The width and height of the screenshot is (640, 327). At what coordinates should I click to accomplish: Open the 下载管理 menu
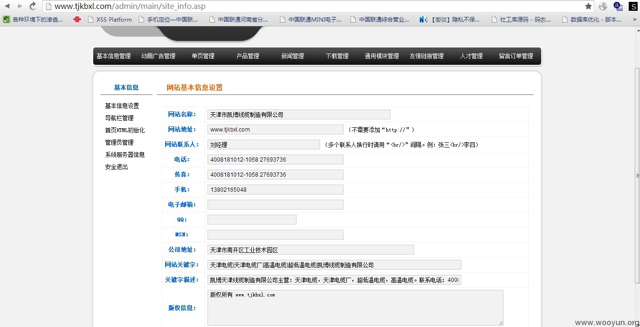pos(337,56)
